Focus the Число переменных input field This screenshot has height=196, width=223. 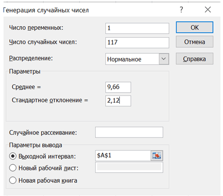[x=137, y=28]
